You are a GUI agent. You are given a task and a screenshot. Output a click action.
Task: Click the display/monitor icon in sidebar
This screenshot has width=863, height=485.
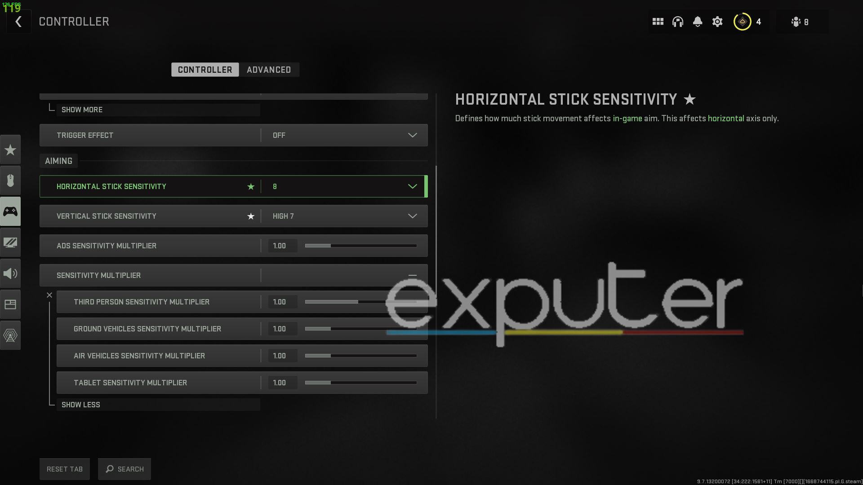point(11,242)
